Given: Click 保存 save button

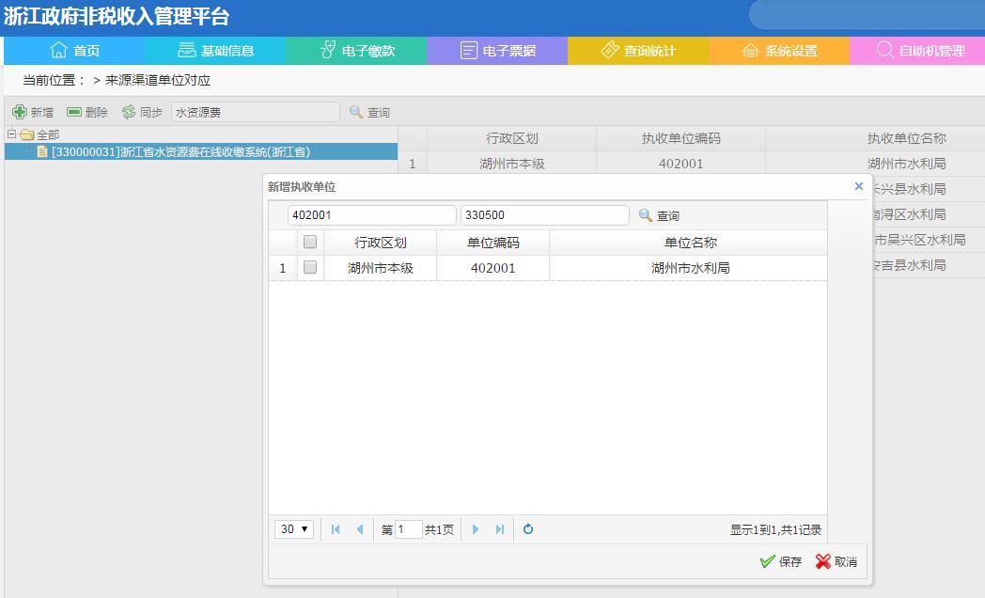Looking at the screenshot, I should 781,561.
